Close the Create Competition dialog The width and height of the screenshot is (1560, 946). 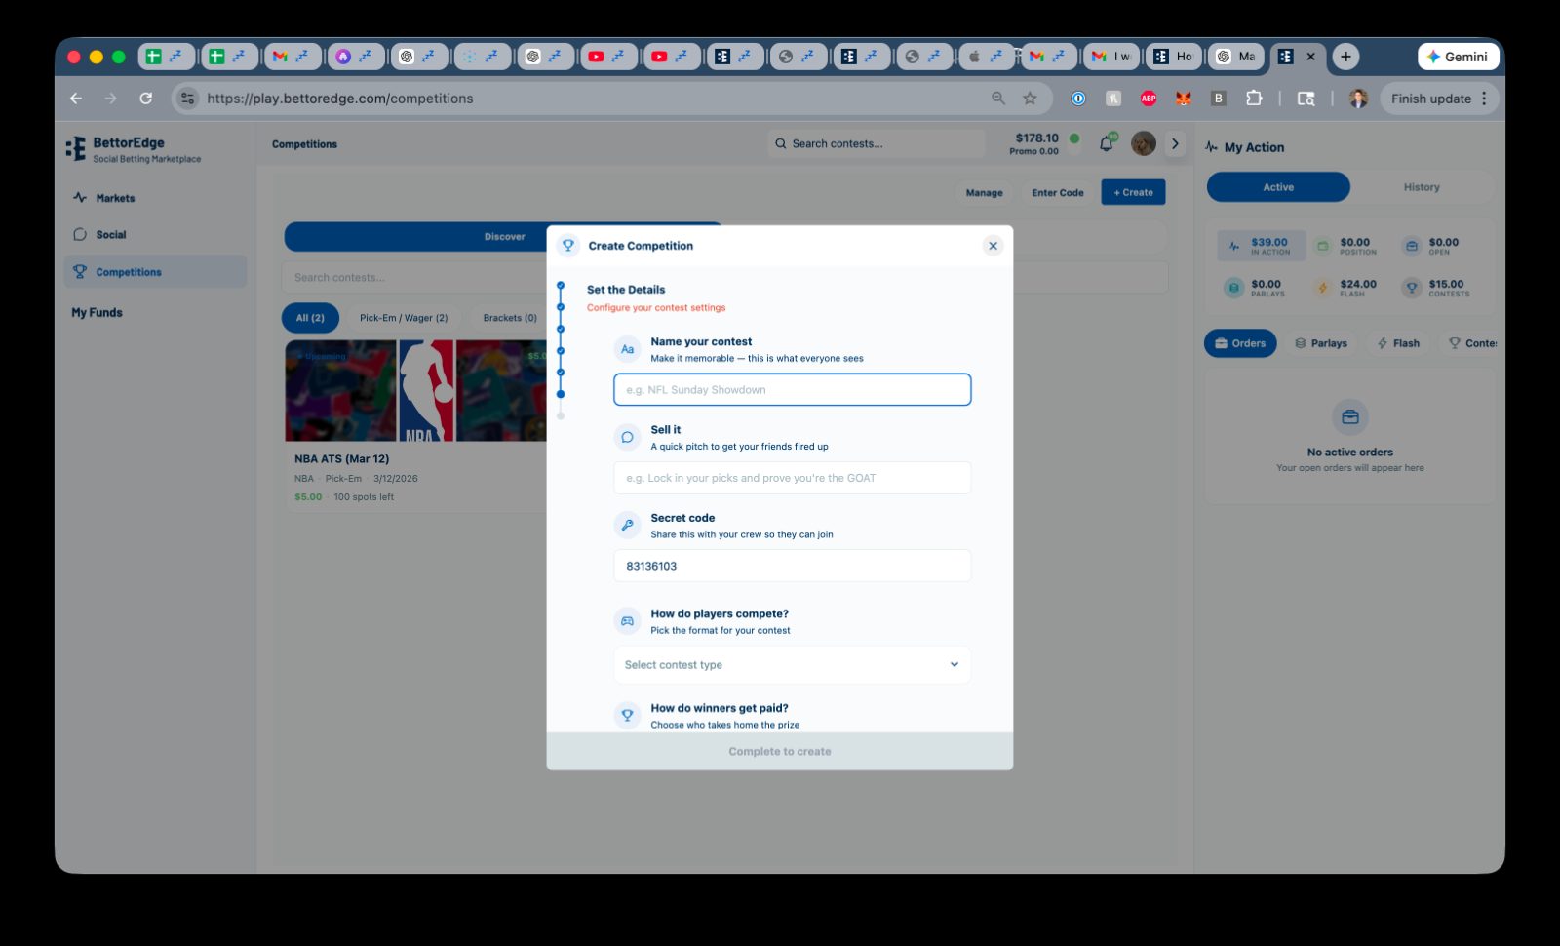coord(993,246)
